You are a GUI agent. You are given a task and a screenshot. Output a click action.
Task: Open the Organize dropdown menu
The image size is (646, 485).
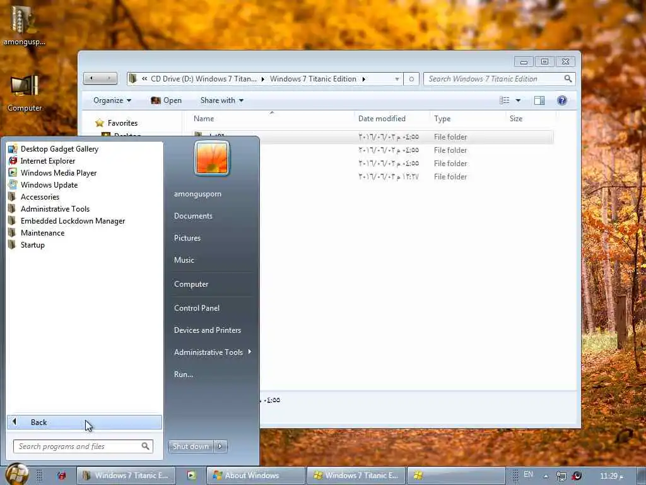coord(112,100)
